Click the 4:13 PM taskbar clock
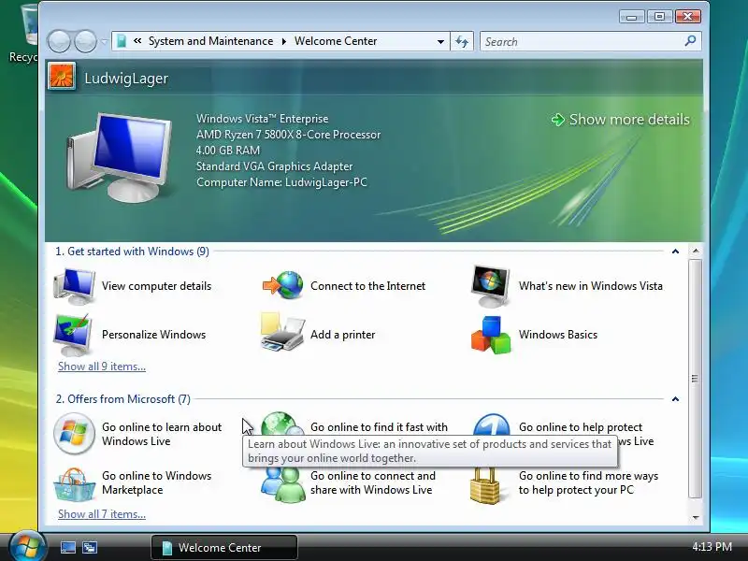 tap(712, 547)
